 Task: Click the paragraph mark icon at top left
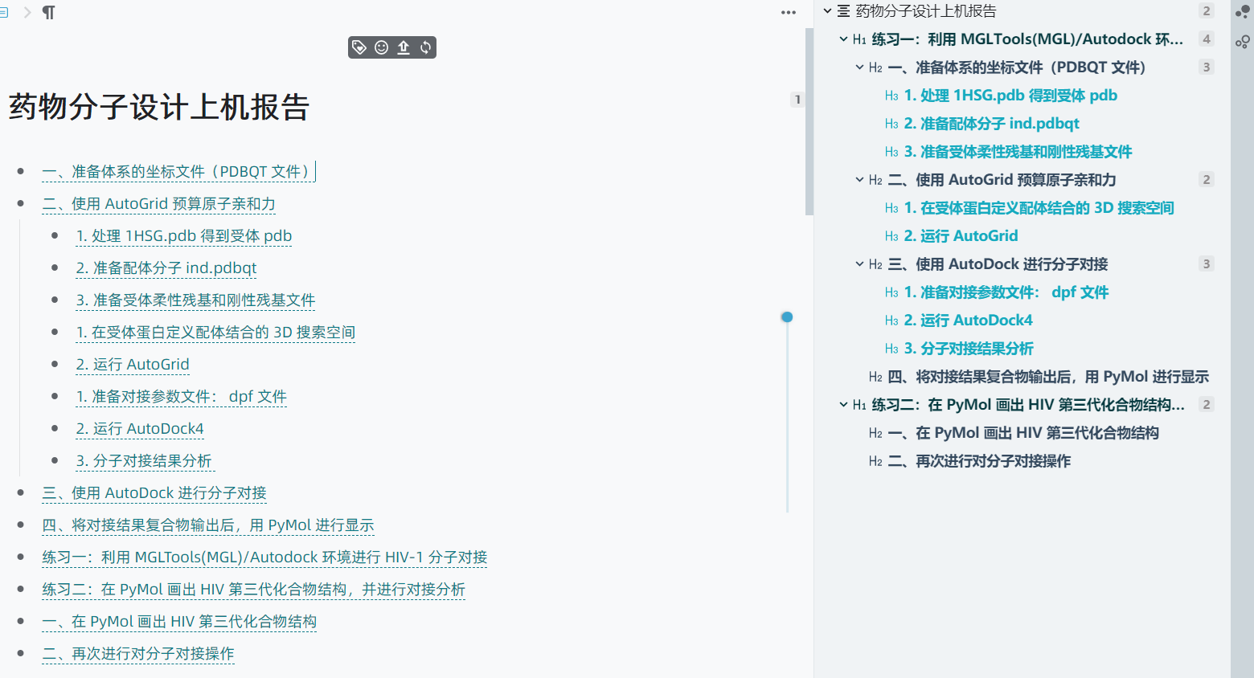point(49,12)
